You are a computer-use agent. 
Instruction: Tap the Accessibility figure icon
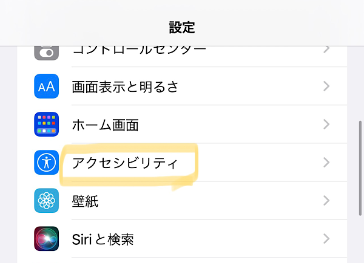click(47, 162)
